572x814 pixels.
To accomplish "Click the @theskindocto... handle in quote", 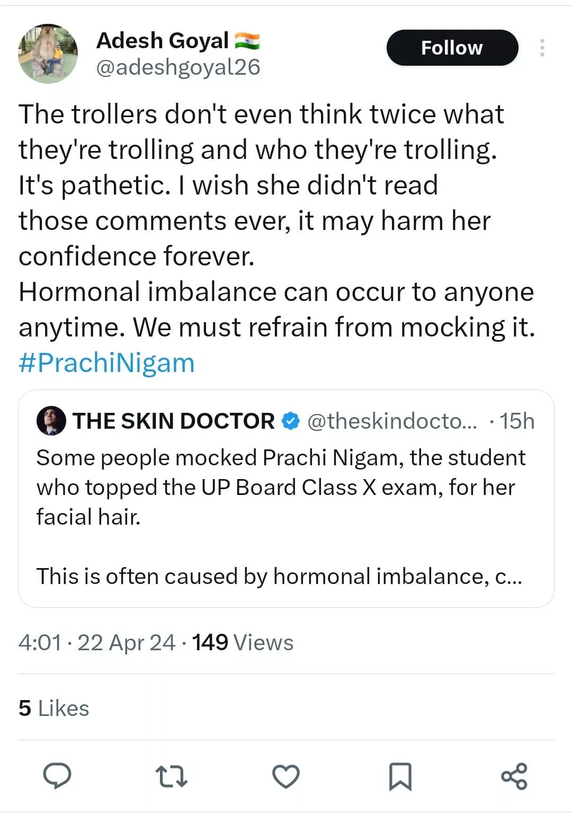I will point(392,421).
